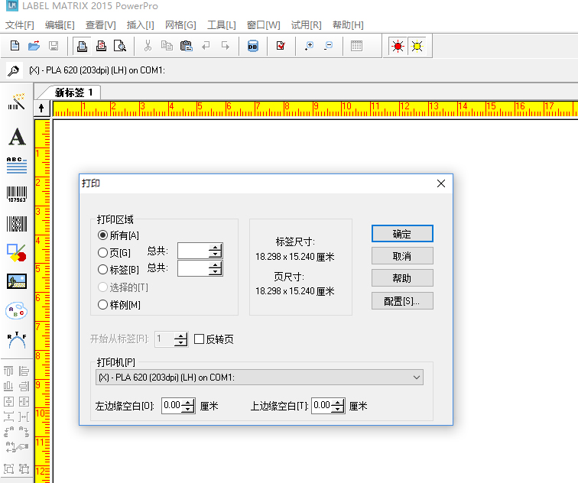578x483 pixels.
Task: Select the 2D barcode tool
Action: click(x=17, y=224)
